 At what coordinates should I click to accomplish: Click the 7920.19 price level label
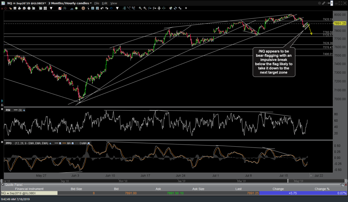[x=328, y=19]
